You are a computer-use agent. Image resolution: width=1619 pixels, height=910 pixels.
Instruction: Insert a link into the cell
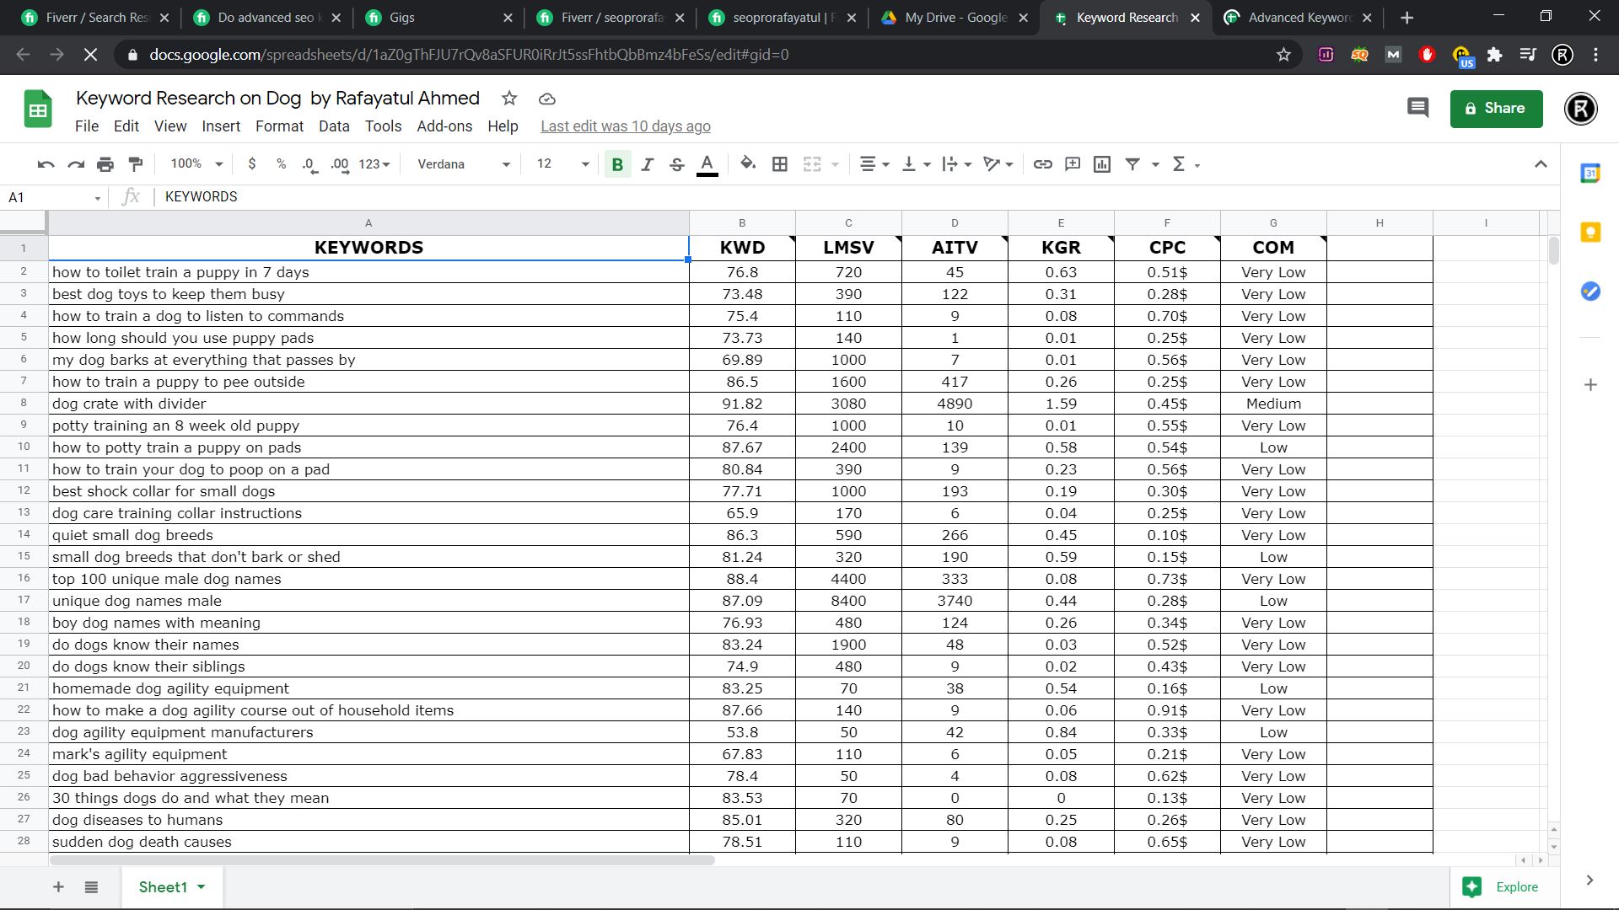(1042, 164)
